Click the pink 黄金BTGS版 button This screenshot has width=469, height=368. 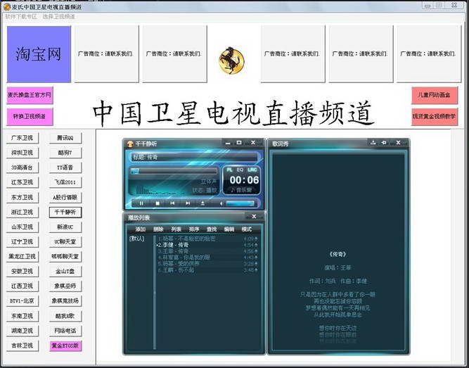click(x=65, y=346)
